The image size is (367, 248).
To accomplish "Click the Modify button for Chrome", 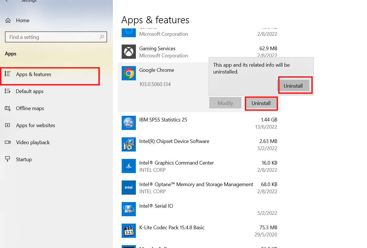I will point(225,103).
